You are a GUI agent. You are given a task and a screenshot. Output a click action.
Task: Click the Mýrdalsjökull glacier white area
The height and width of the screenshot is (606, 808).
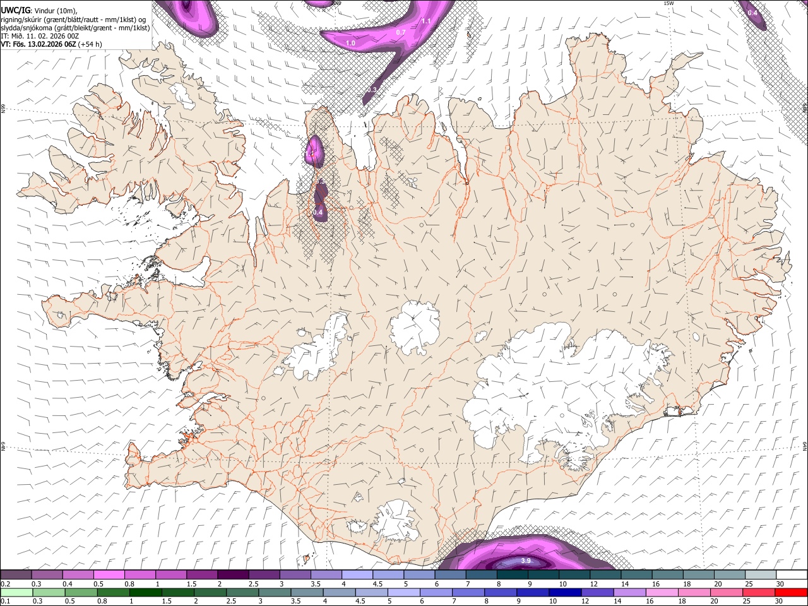pos(396,520)
